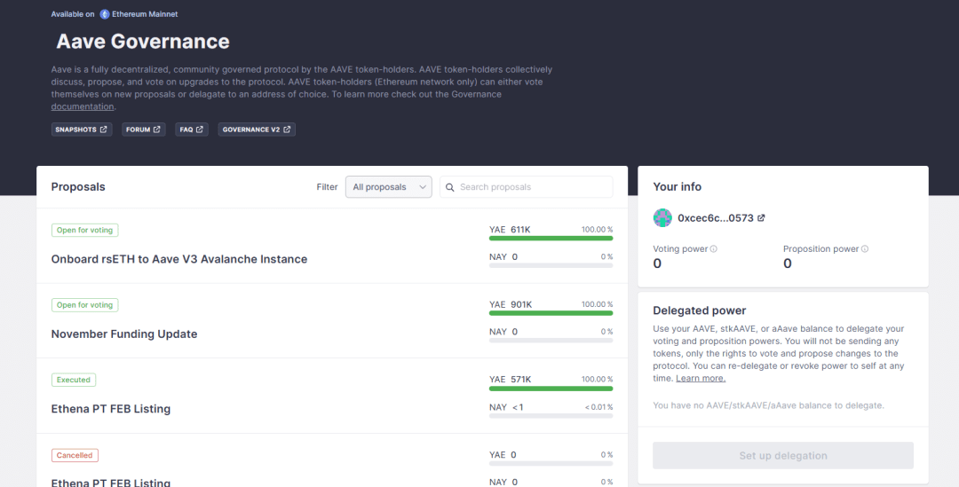This screenshot has height=487, width=959.
Task: Click the Filter label
Action: click(x=327, y=187)
